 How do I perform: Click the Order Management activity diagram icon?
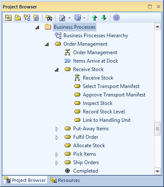tap(68, 52)
